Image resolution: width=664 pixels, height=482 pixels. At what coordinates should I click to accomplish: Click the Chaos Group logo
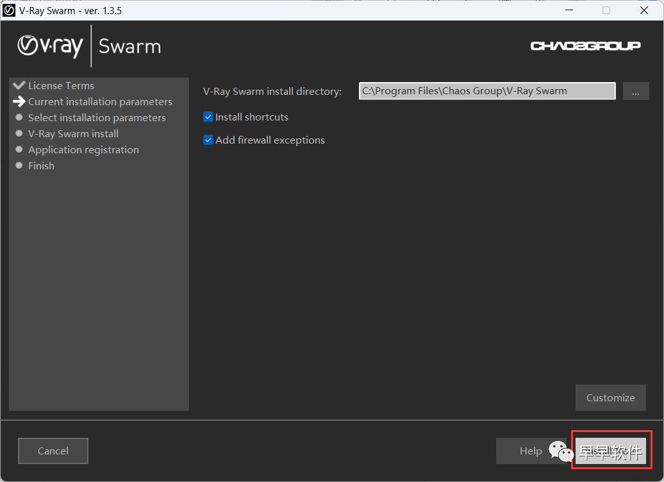585,46
